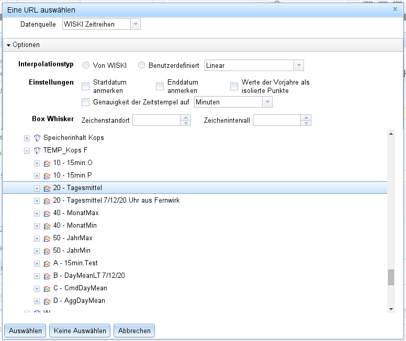Expand 20 - Tagesmittel 7/12/20 Uhr aus Fernwirk
406x341 pixels.
pos(37,201)
